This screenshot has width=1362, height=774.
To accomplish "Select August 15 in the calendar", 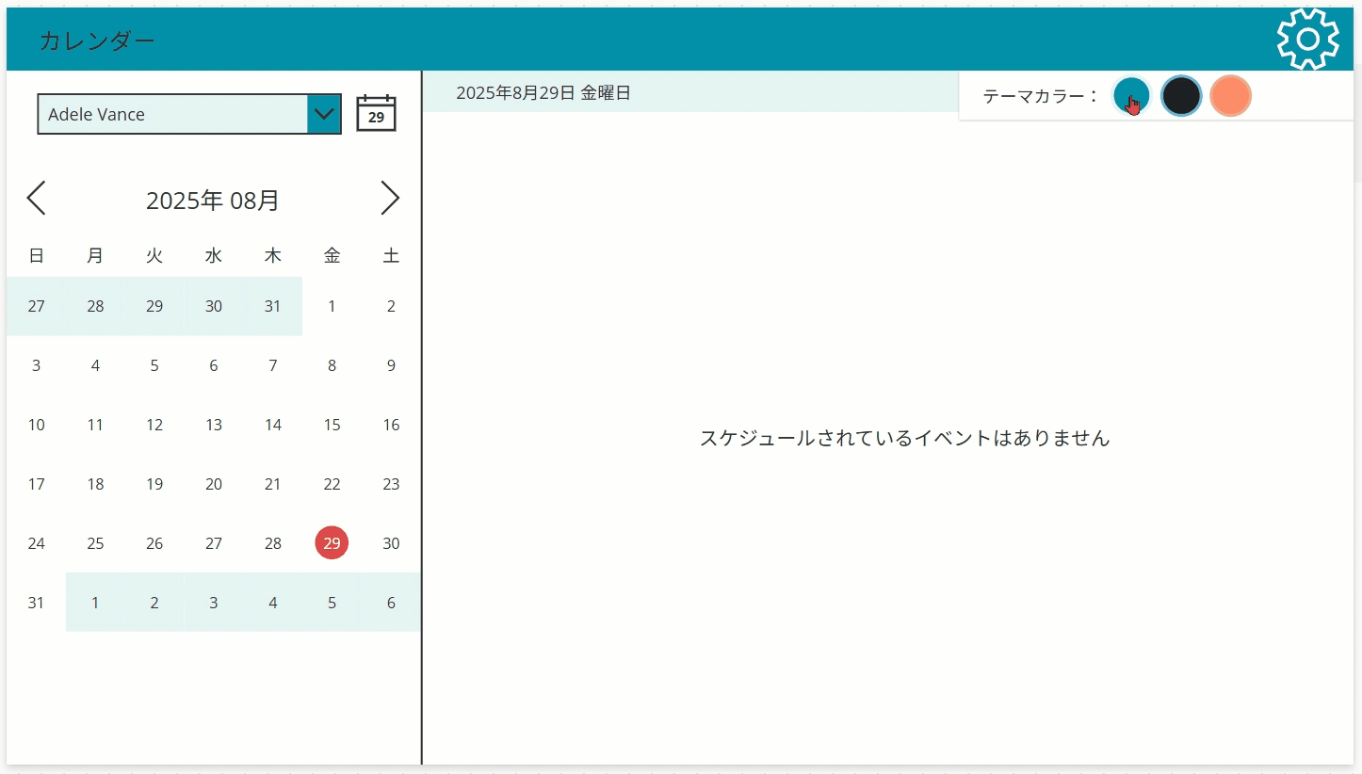I will coord(332,425).
